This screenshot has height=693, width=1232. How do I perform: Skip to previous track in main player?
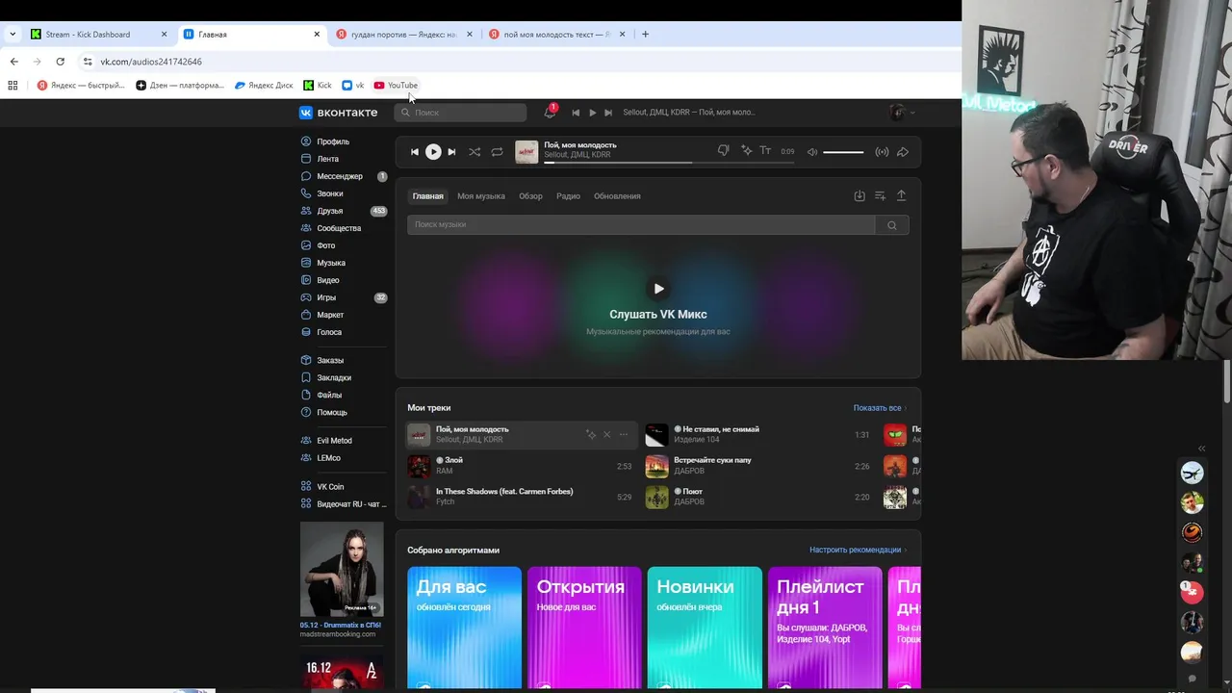415,152
